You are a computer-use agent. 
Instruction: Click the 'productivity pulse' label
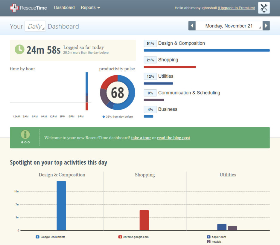[x=117, y=69]
